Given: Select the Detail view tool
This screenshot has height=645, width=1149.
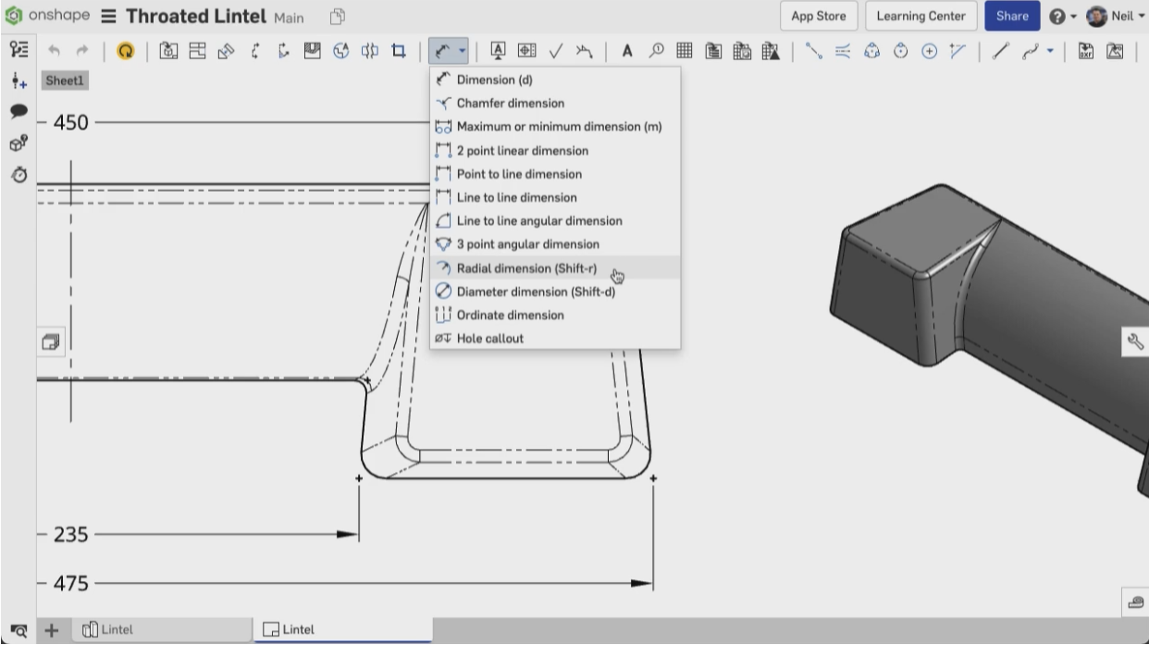Looking at the screenshot, I should tap(340, 51).
